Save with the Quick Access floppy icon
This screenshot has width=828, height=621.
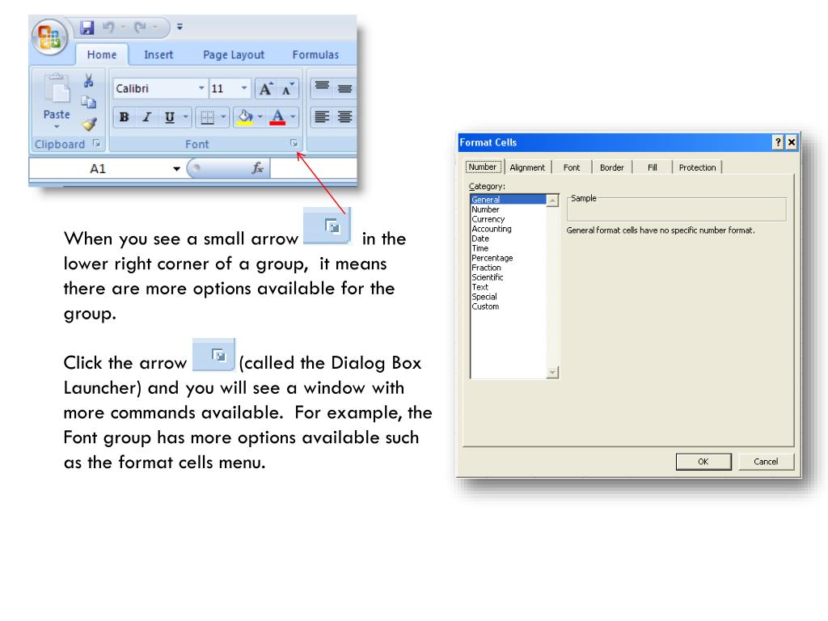[x=87, y=27]
